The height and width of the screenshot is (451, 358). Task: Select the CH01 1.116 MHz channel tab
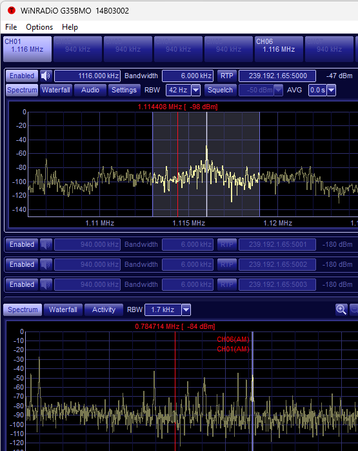[28, 49]
